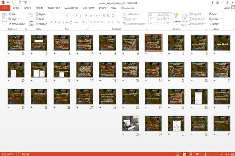Open the Font name combo box
235x156 pixels.
[x=58, y=16]
